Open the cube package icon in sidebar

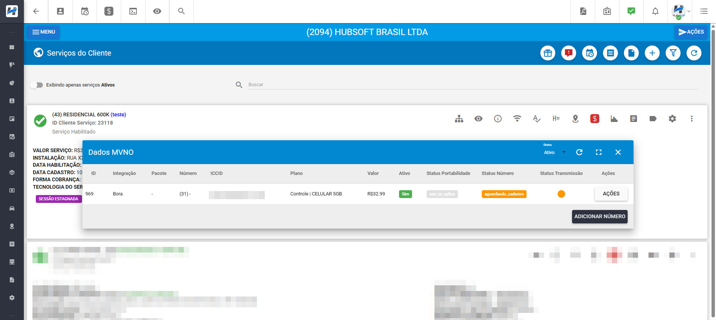pos(12,173)
